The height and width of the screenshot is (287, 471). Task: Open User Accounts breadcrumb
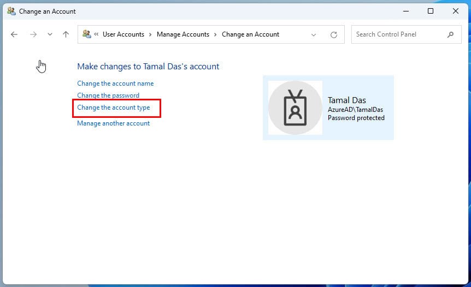[x=123, y=34]
